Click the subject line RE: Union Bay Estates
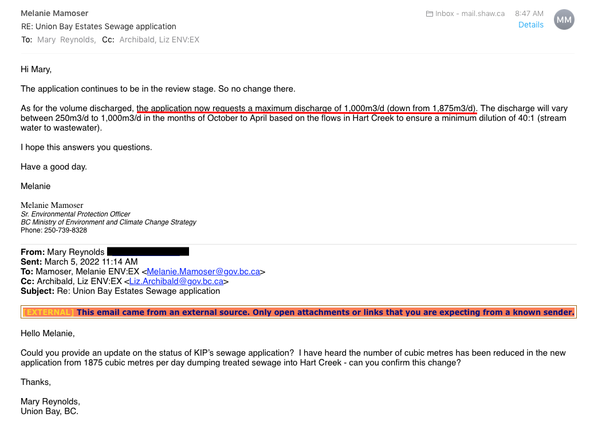This screenshot has height=433, width=590. 99,27
